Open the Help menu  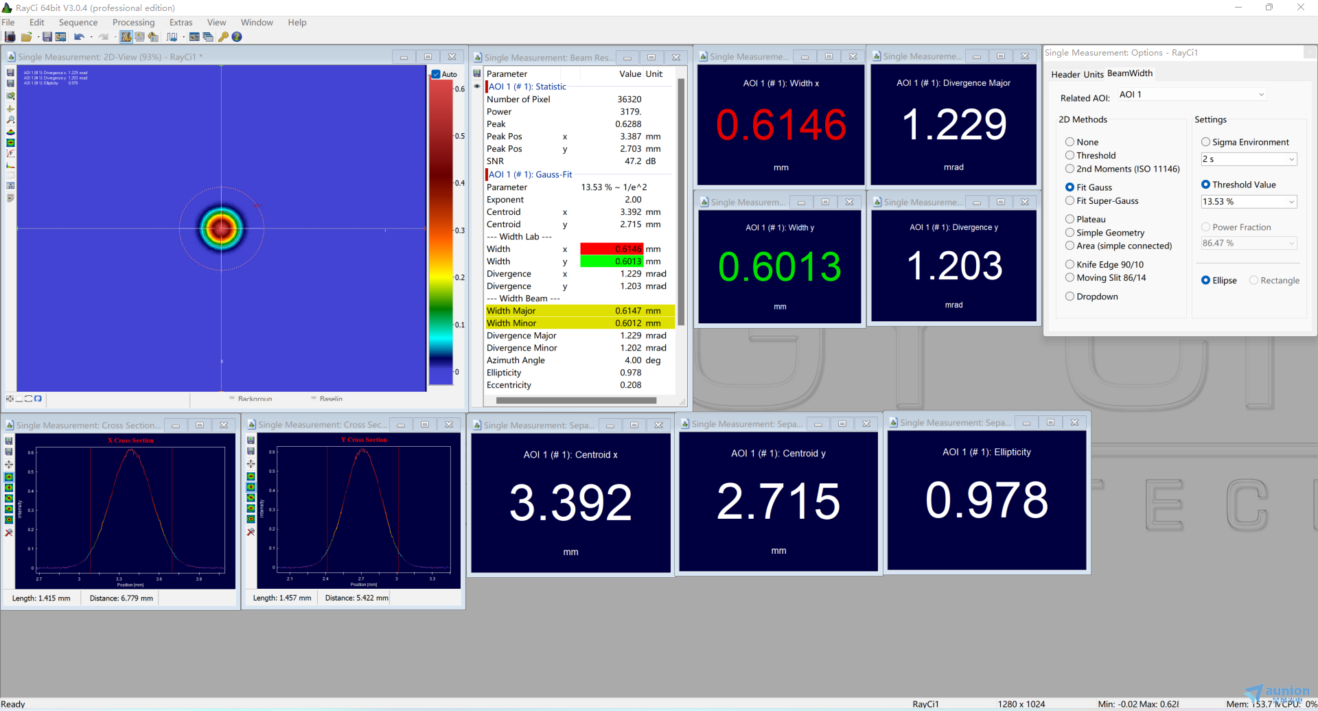(297, 22)
